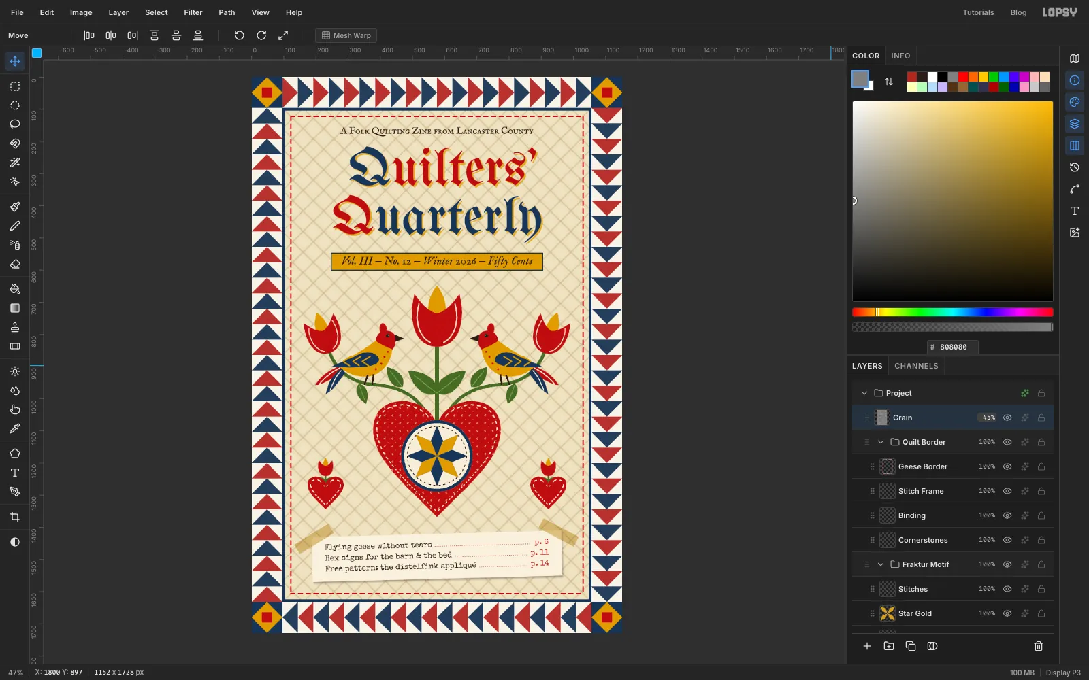The height and width of the screenshot is (680, 1089).
Task: Click the hex color input field
Action: coord(953,347)
